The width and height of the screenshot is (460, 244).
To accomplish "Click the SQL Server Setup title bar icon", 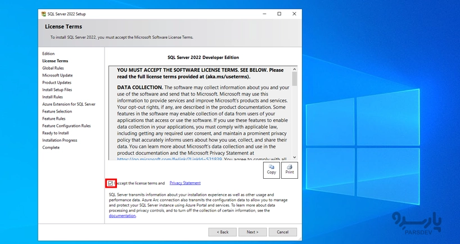I will pos(43,13).
